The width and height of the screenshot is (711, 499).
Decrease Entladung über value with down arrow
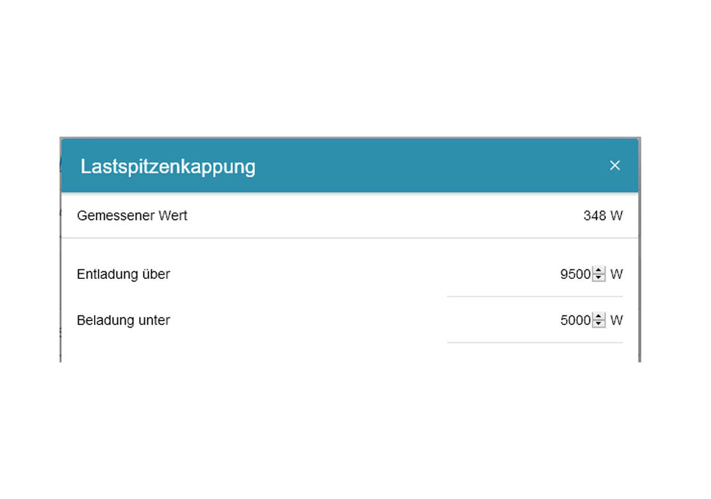[x=599, y=278]
